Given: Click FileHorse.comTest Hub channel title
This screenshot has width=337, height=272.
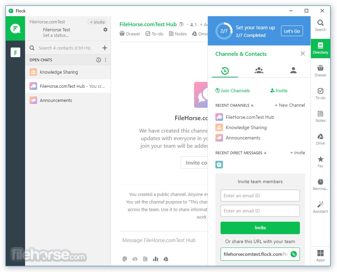Looking at the screenshot, I should click(x=148, y=24).
